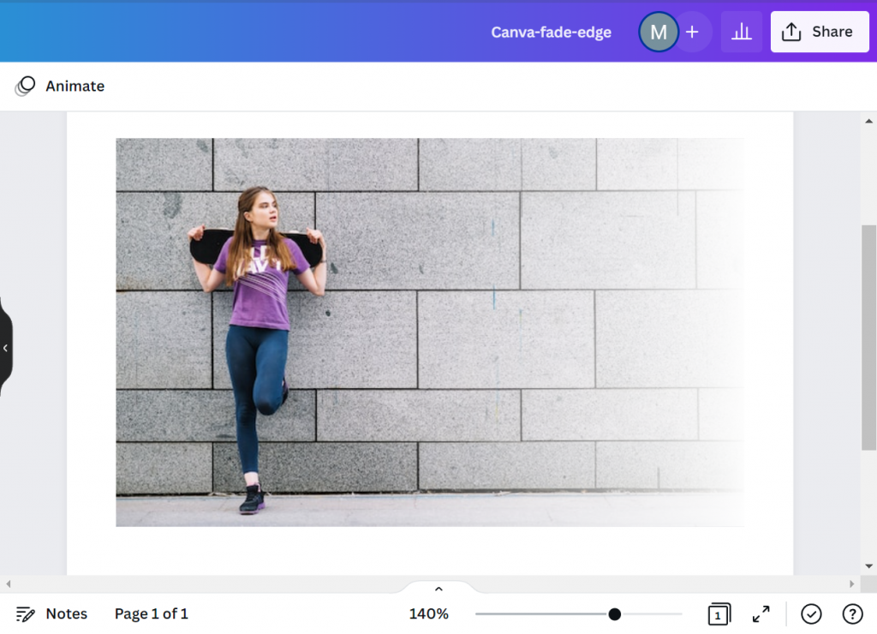Collapse the side panel using the left chevron
Image resolution: width=877 pixels, height=634 pixels.
pos(5,346)
